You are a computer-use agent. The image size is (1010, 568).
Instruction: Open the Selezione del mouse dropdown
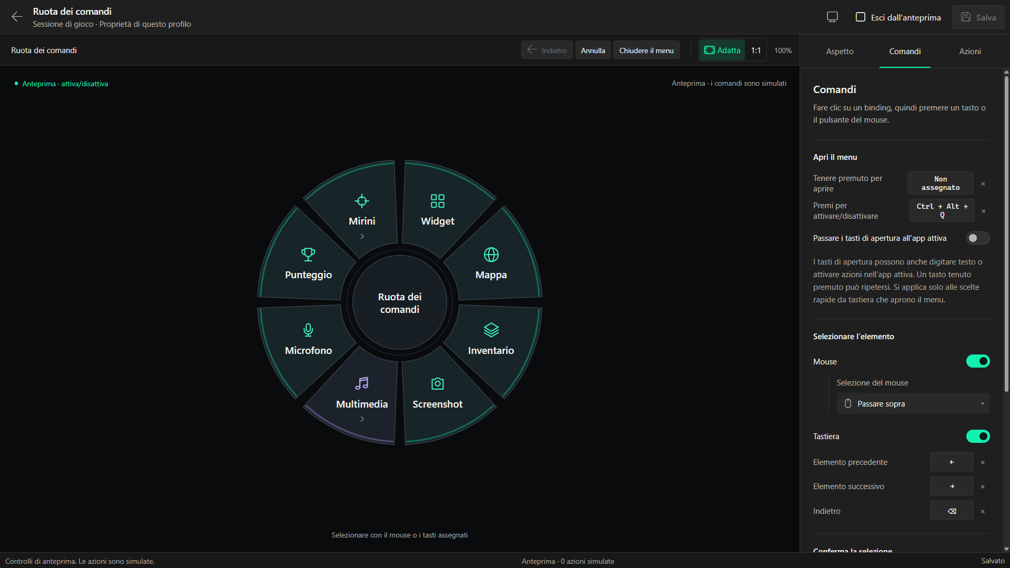tap(913, 403)
